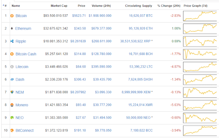The width and height of the screenshot is (219, 138).
Task: Click Dash volume $39.435.700
Action: pyautogui.click(x=102, y=80)
